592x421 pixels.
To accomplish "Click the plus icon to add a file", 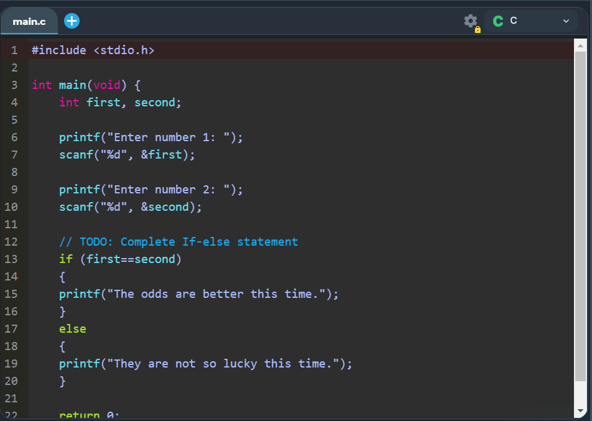I will point(72,21).
